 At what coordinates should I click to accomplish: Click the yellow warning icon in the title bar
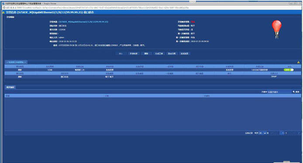coord(3,12)
